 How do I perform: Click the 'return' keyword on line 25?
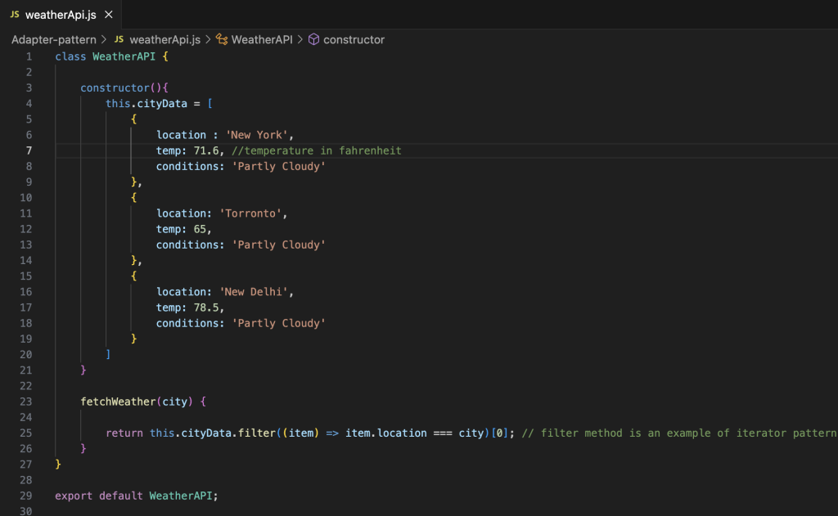[124, 433]
